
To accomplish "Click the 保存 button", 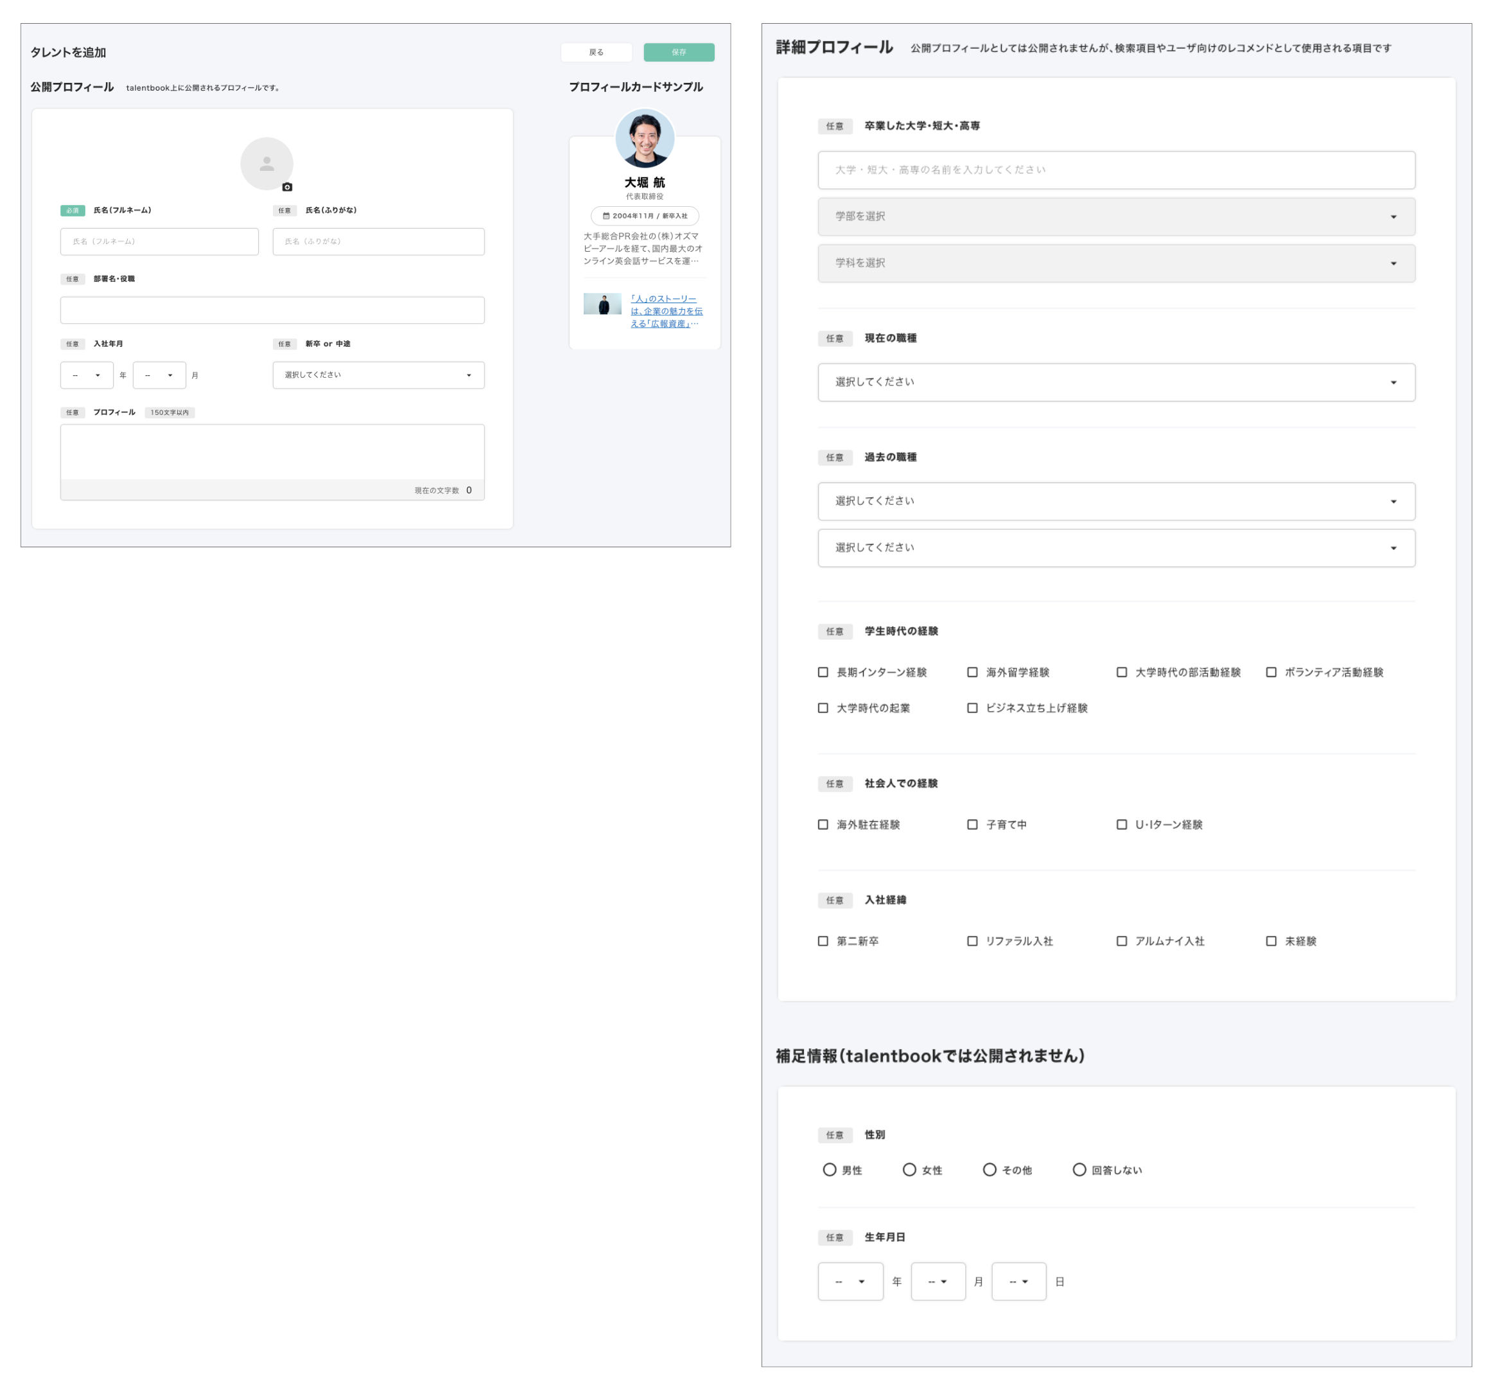I will tap(679, 53).
